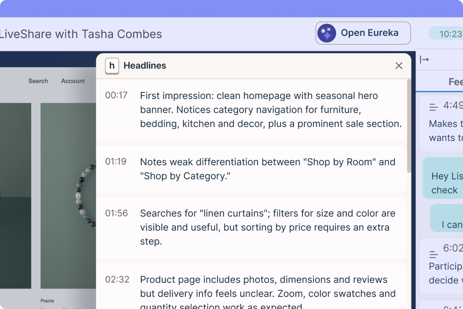This screenshot has width=463, height=309.
Task: Click note icon beside 6:02 entry
Action: tap(434, 254)
